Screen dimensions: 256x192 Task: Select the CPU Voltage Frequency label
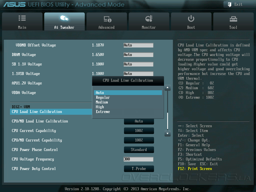(x=33, y=159)
